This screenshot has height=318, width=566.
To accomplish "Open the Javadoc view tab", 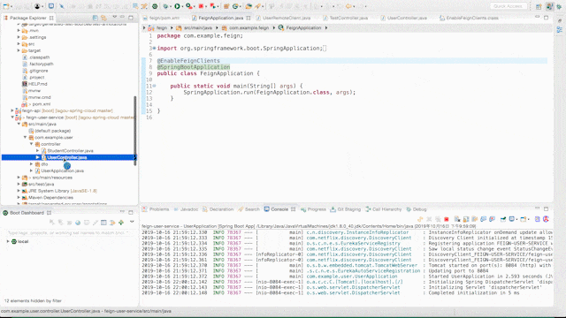I will pyautogui.click(x=186, y=209).
